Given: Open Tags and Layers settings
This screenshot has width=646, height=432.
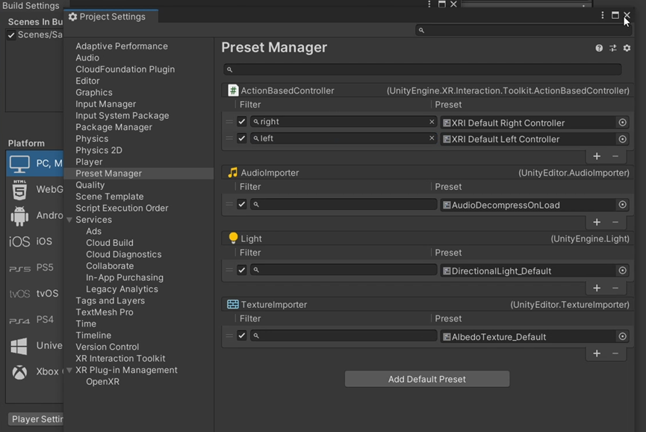Looking at the screenshot, I should tap(110, 301).
